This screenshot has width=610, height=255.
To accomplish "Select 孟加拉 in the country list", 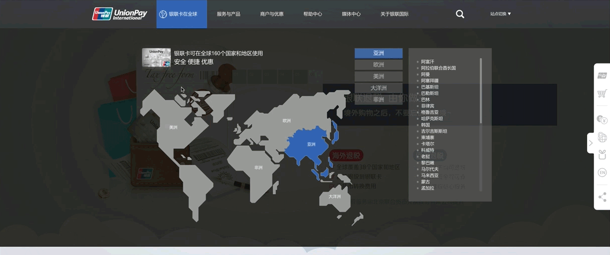I will tap(428, 188).
